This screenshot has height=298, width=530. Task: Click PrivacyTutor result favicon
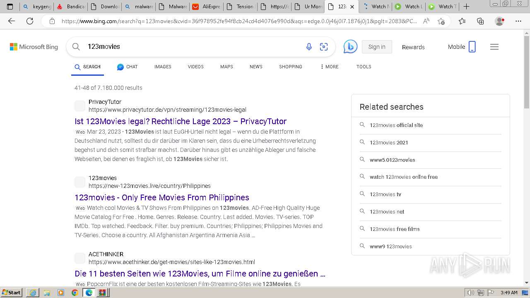point(80,106)
